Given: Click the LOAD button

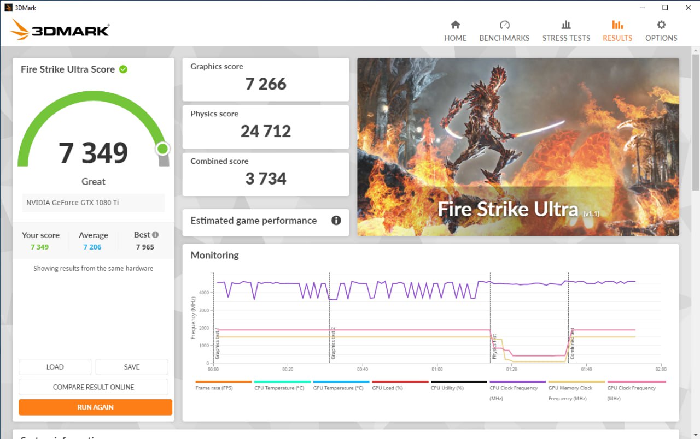Looking at the screenshot, I should pyautogui.click(x=55, y=367).
